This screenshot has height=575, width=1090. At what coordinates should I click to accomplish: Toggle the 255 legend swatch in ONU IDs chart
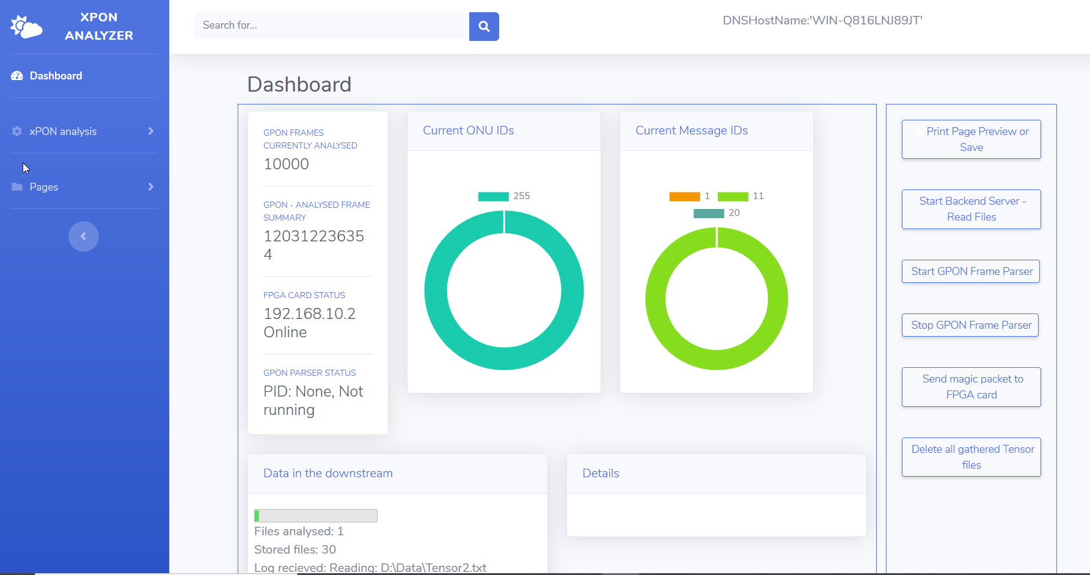pos(494,196)
